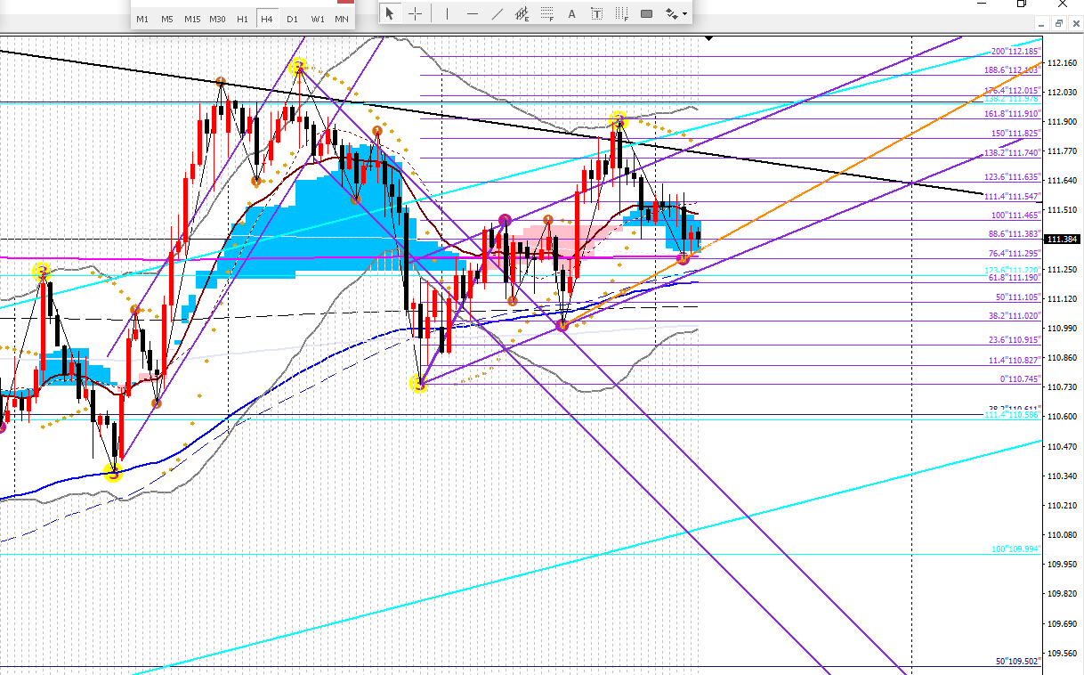Pick the vertical line drawing tool

point(446,13)
